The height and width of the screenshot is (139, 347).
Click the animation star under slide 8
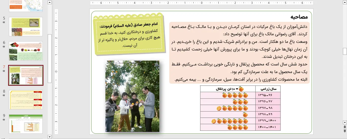point(4,95)
